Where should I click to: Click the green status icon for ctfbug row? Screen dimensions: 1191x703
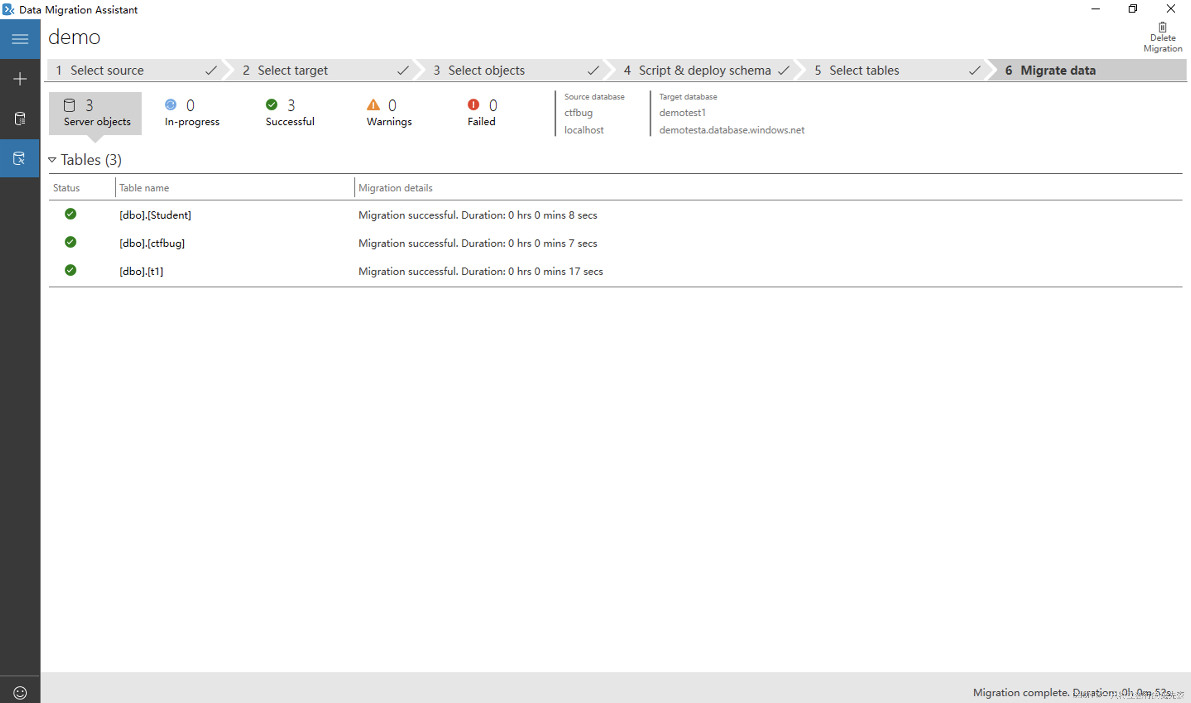coord(70,242)
